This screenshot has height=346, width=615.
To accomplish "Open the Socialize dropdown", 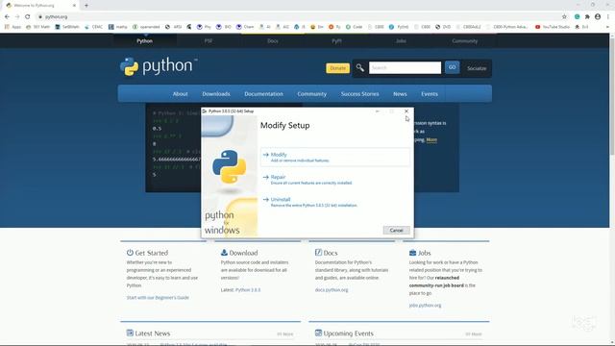I will 477,68.
